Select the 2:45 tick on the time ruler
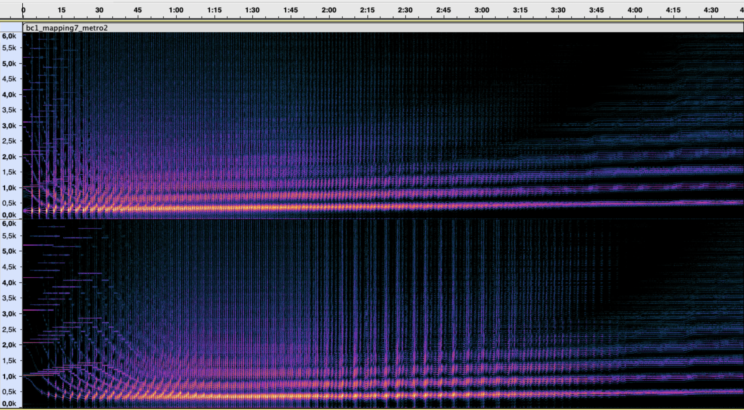The width and height of the screenshot is (744, 410). 444,10
